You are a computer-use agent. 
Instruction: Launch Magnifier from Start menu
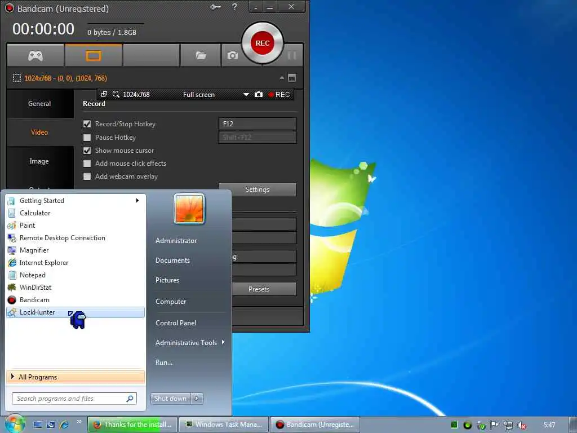coord(76,250)
